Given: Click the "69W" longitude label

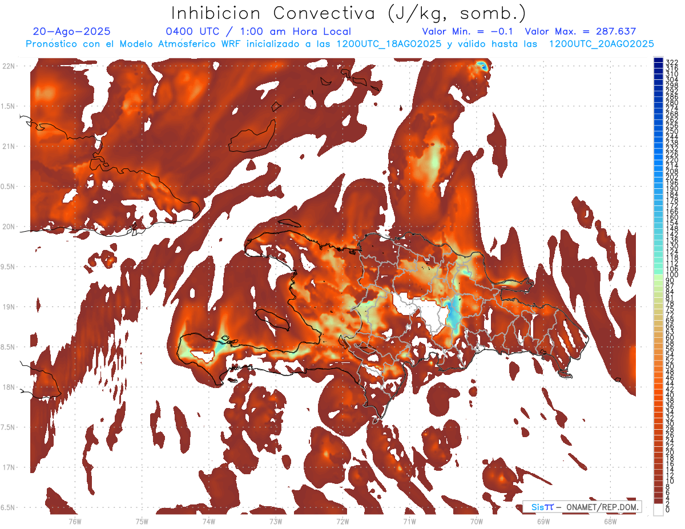Looking at the screenshot, I should click(x=543, y=521).
